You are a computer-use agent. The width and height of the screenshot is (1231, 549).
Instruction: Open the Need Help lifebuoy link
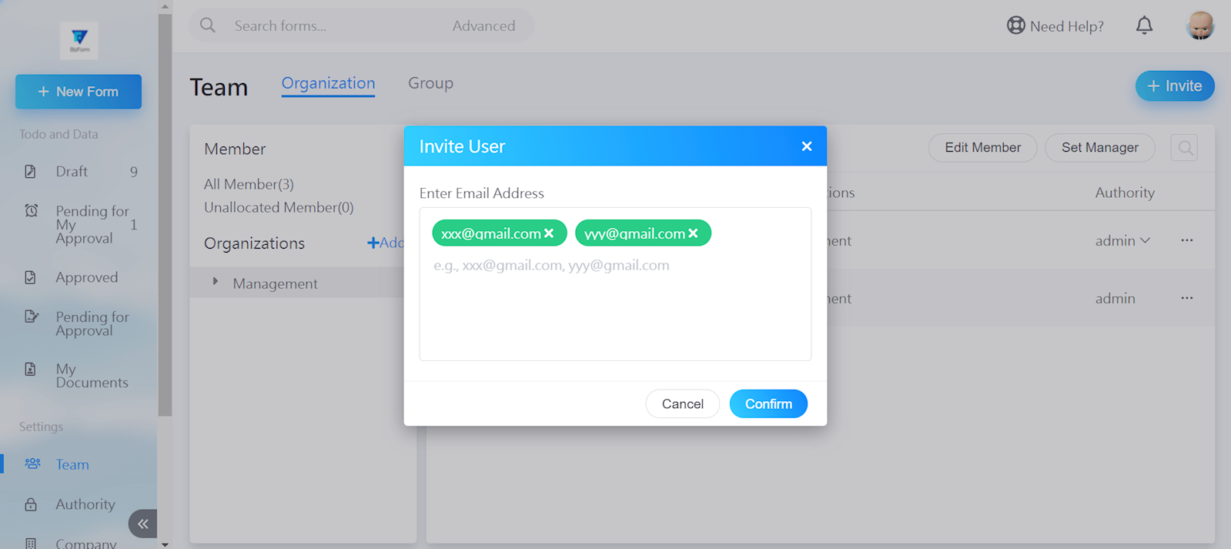pos(1055,26)
